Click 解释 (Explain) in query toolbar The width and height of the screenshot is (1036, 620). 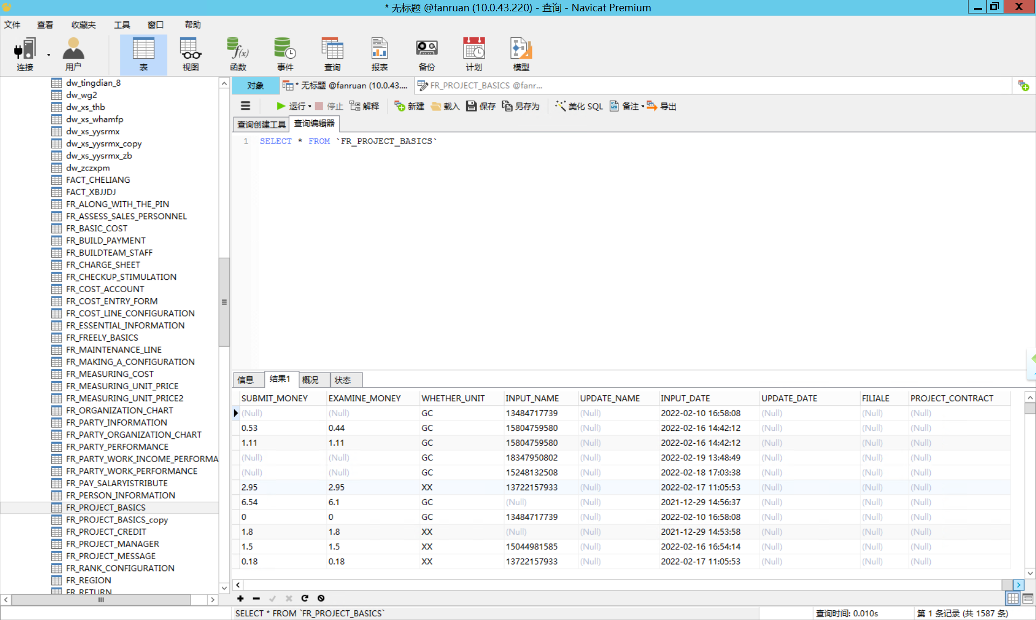click(364, 106)
